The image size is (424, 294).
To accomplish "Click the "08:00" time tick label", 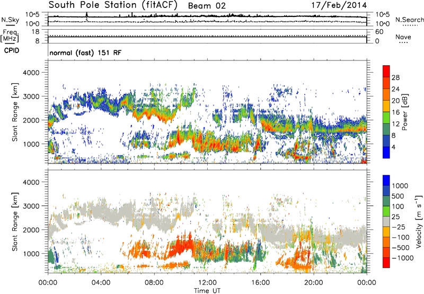I will coord(154,283).
